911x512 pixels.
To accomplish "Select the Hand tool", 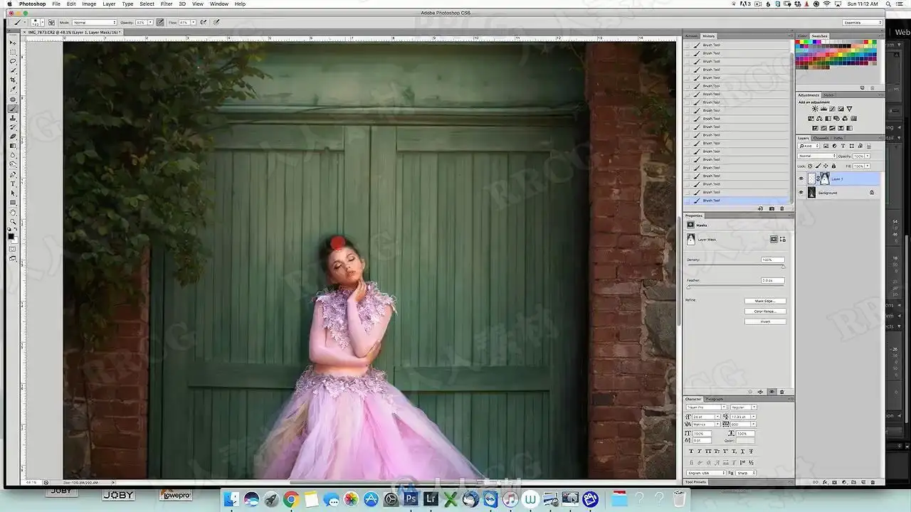I will (13, 212).
